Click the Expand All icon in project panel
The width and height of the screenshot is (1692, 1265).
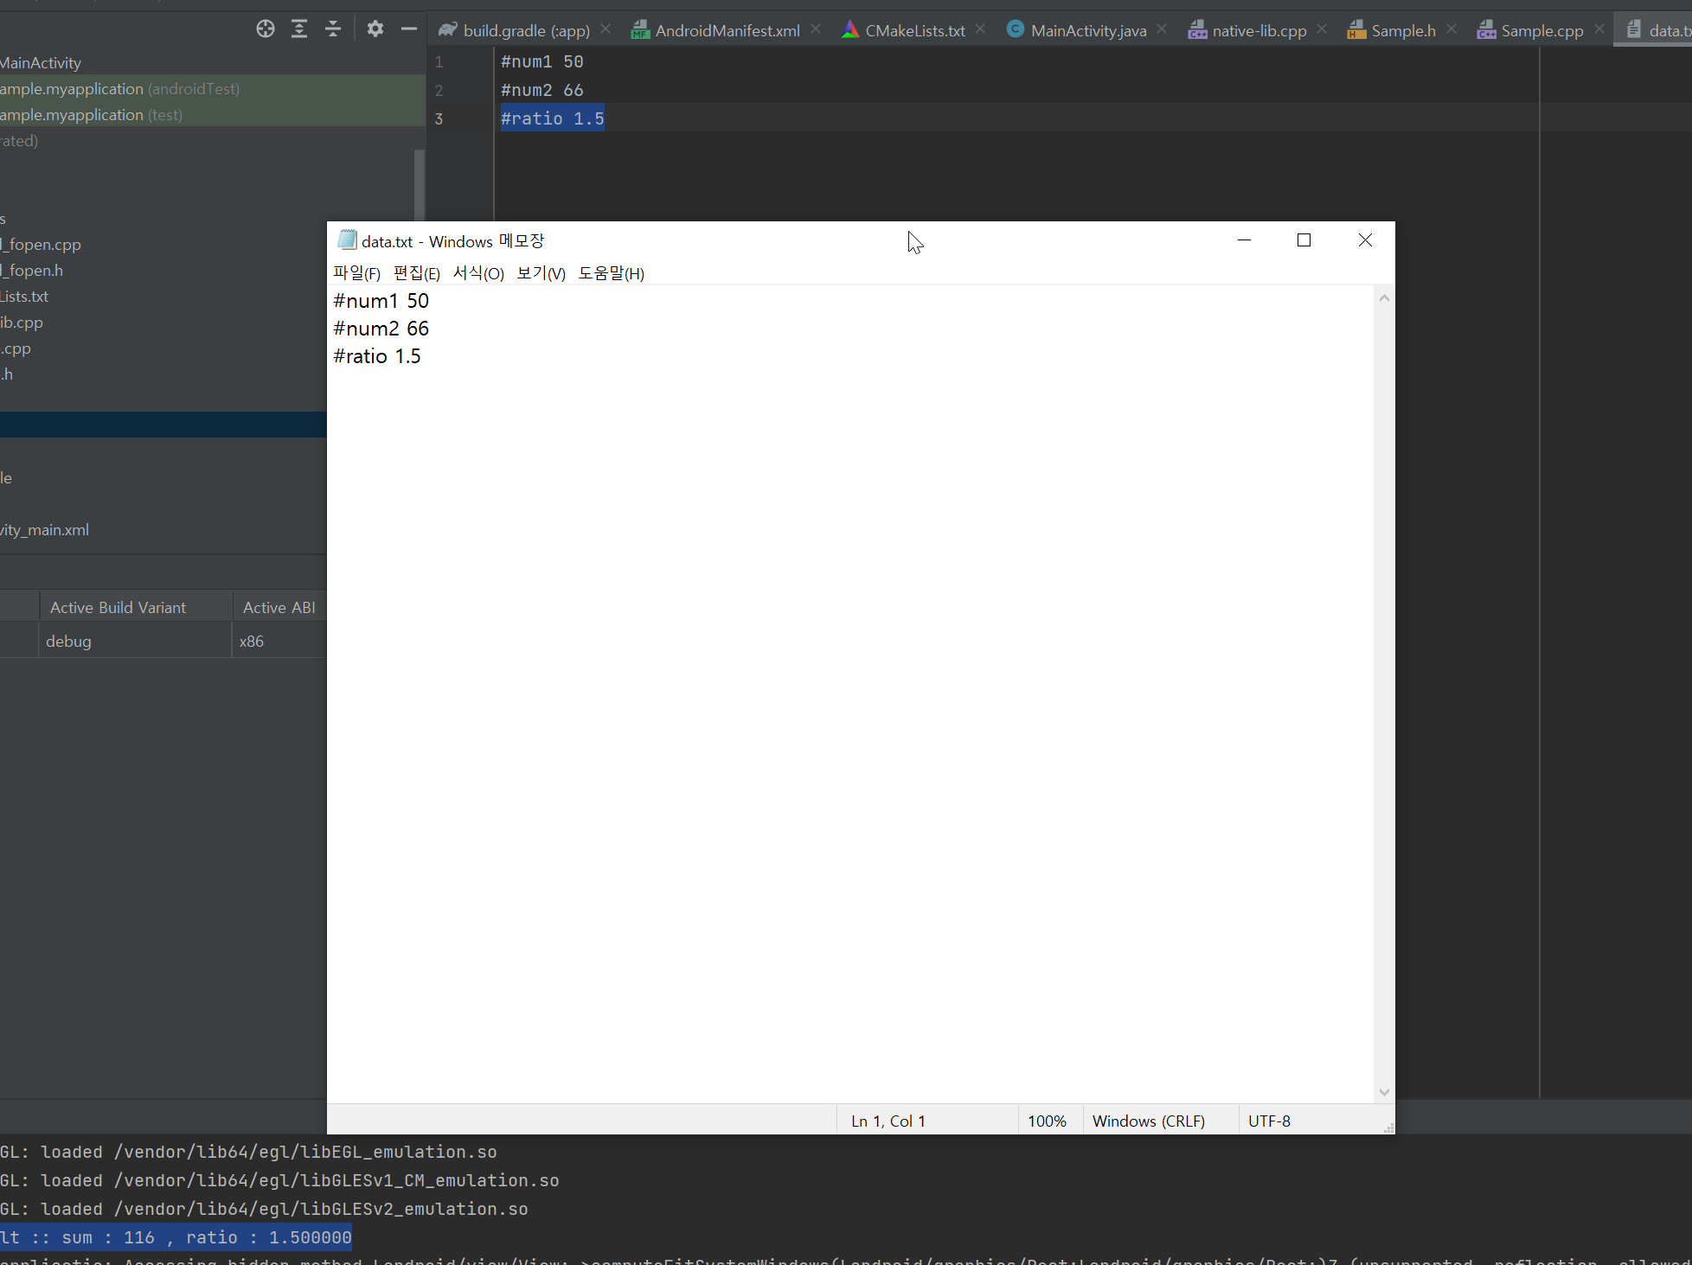coord(299,29)
